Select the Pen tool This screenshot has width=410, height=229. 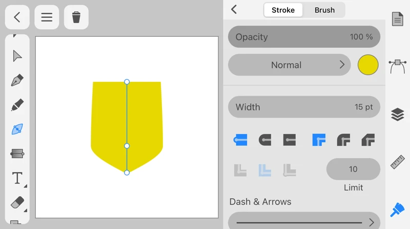(x=17, y=81)
